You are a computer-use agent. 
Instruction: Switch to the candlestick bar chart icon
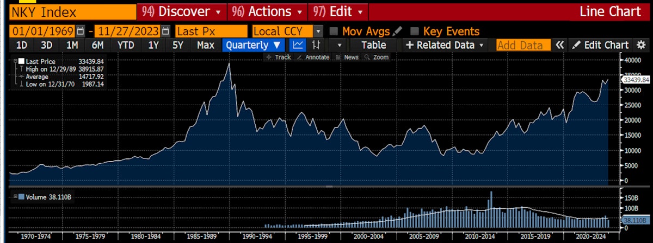click(x=315, y=46)
